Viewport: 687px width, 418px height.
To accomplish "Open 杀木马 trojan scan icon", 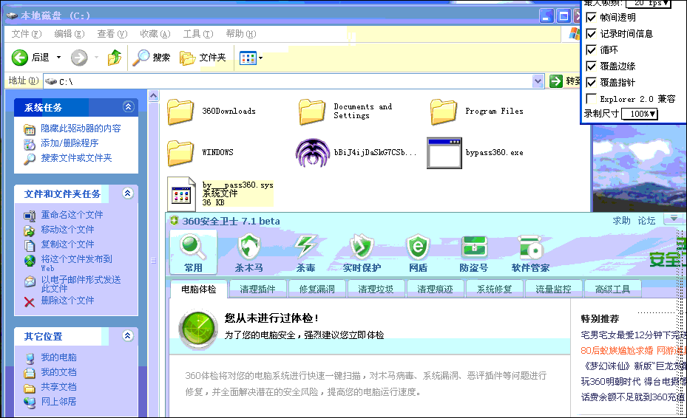I will (x=249, y=247).
